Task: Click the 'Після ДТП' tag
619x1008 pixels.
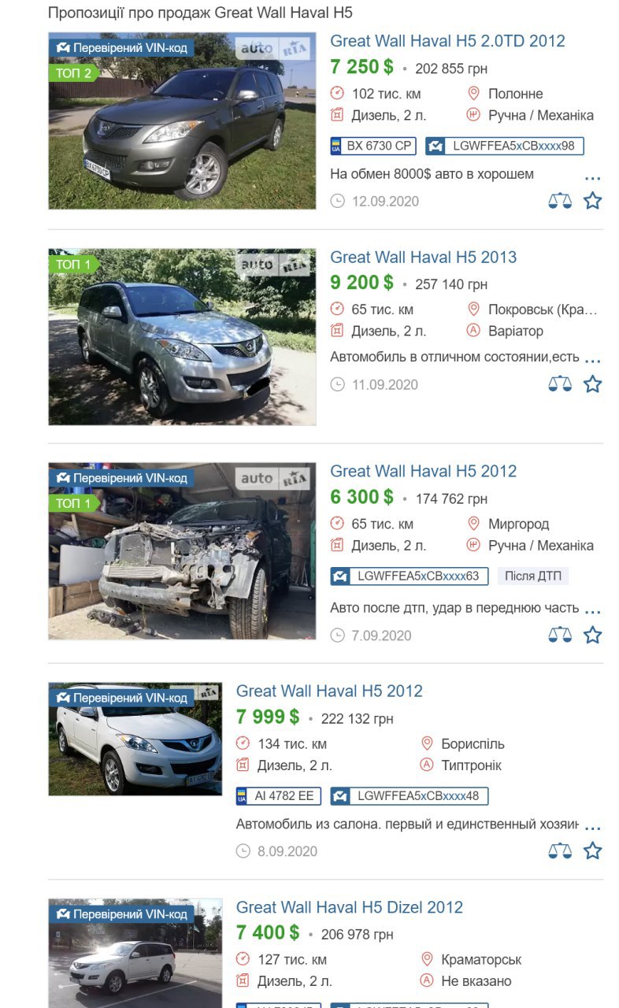Action: pos(533,576)
